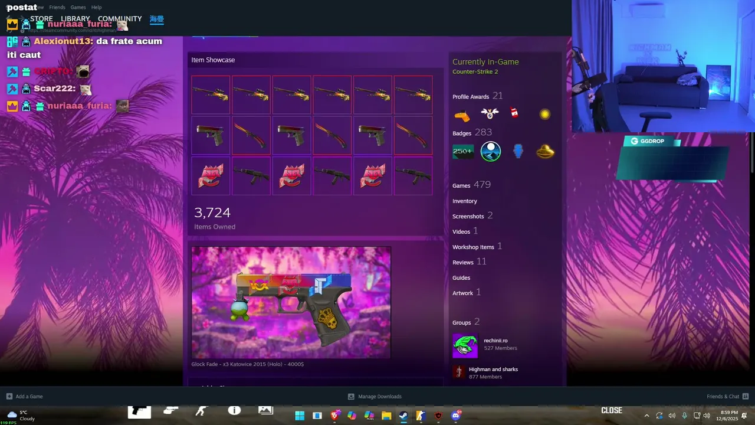
Task: Open the 250+ badge
Action: (x=462, y=152)
